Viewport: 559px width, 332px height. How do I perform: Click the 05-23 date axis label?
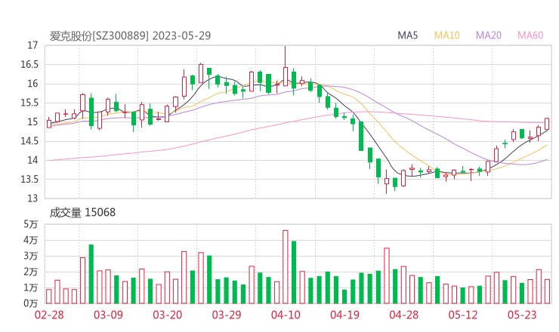point(522,315)
